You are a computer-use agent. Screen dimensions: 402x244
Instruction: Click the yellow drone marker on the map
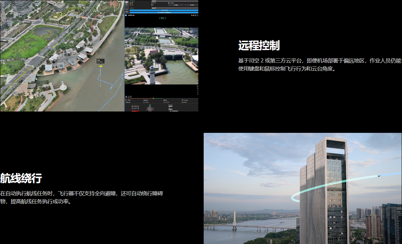(x=100, y=66)
